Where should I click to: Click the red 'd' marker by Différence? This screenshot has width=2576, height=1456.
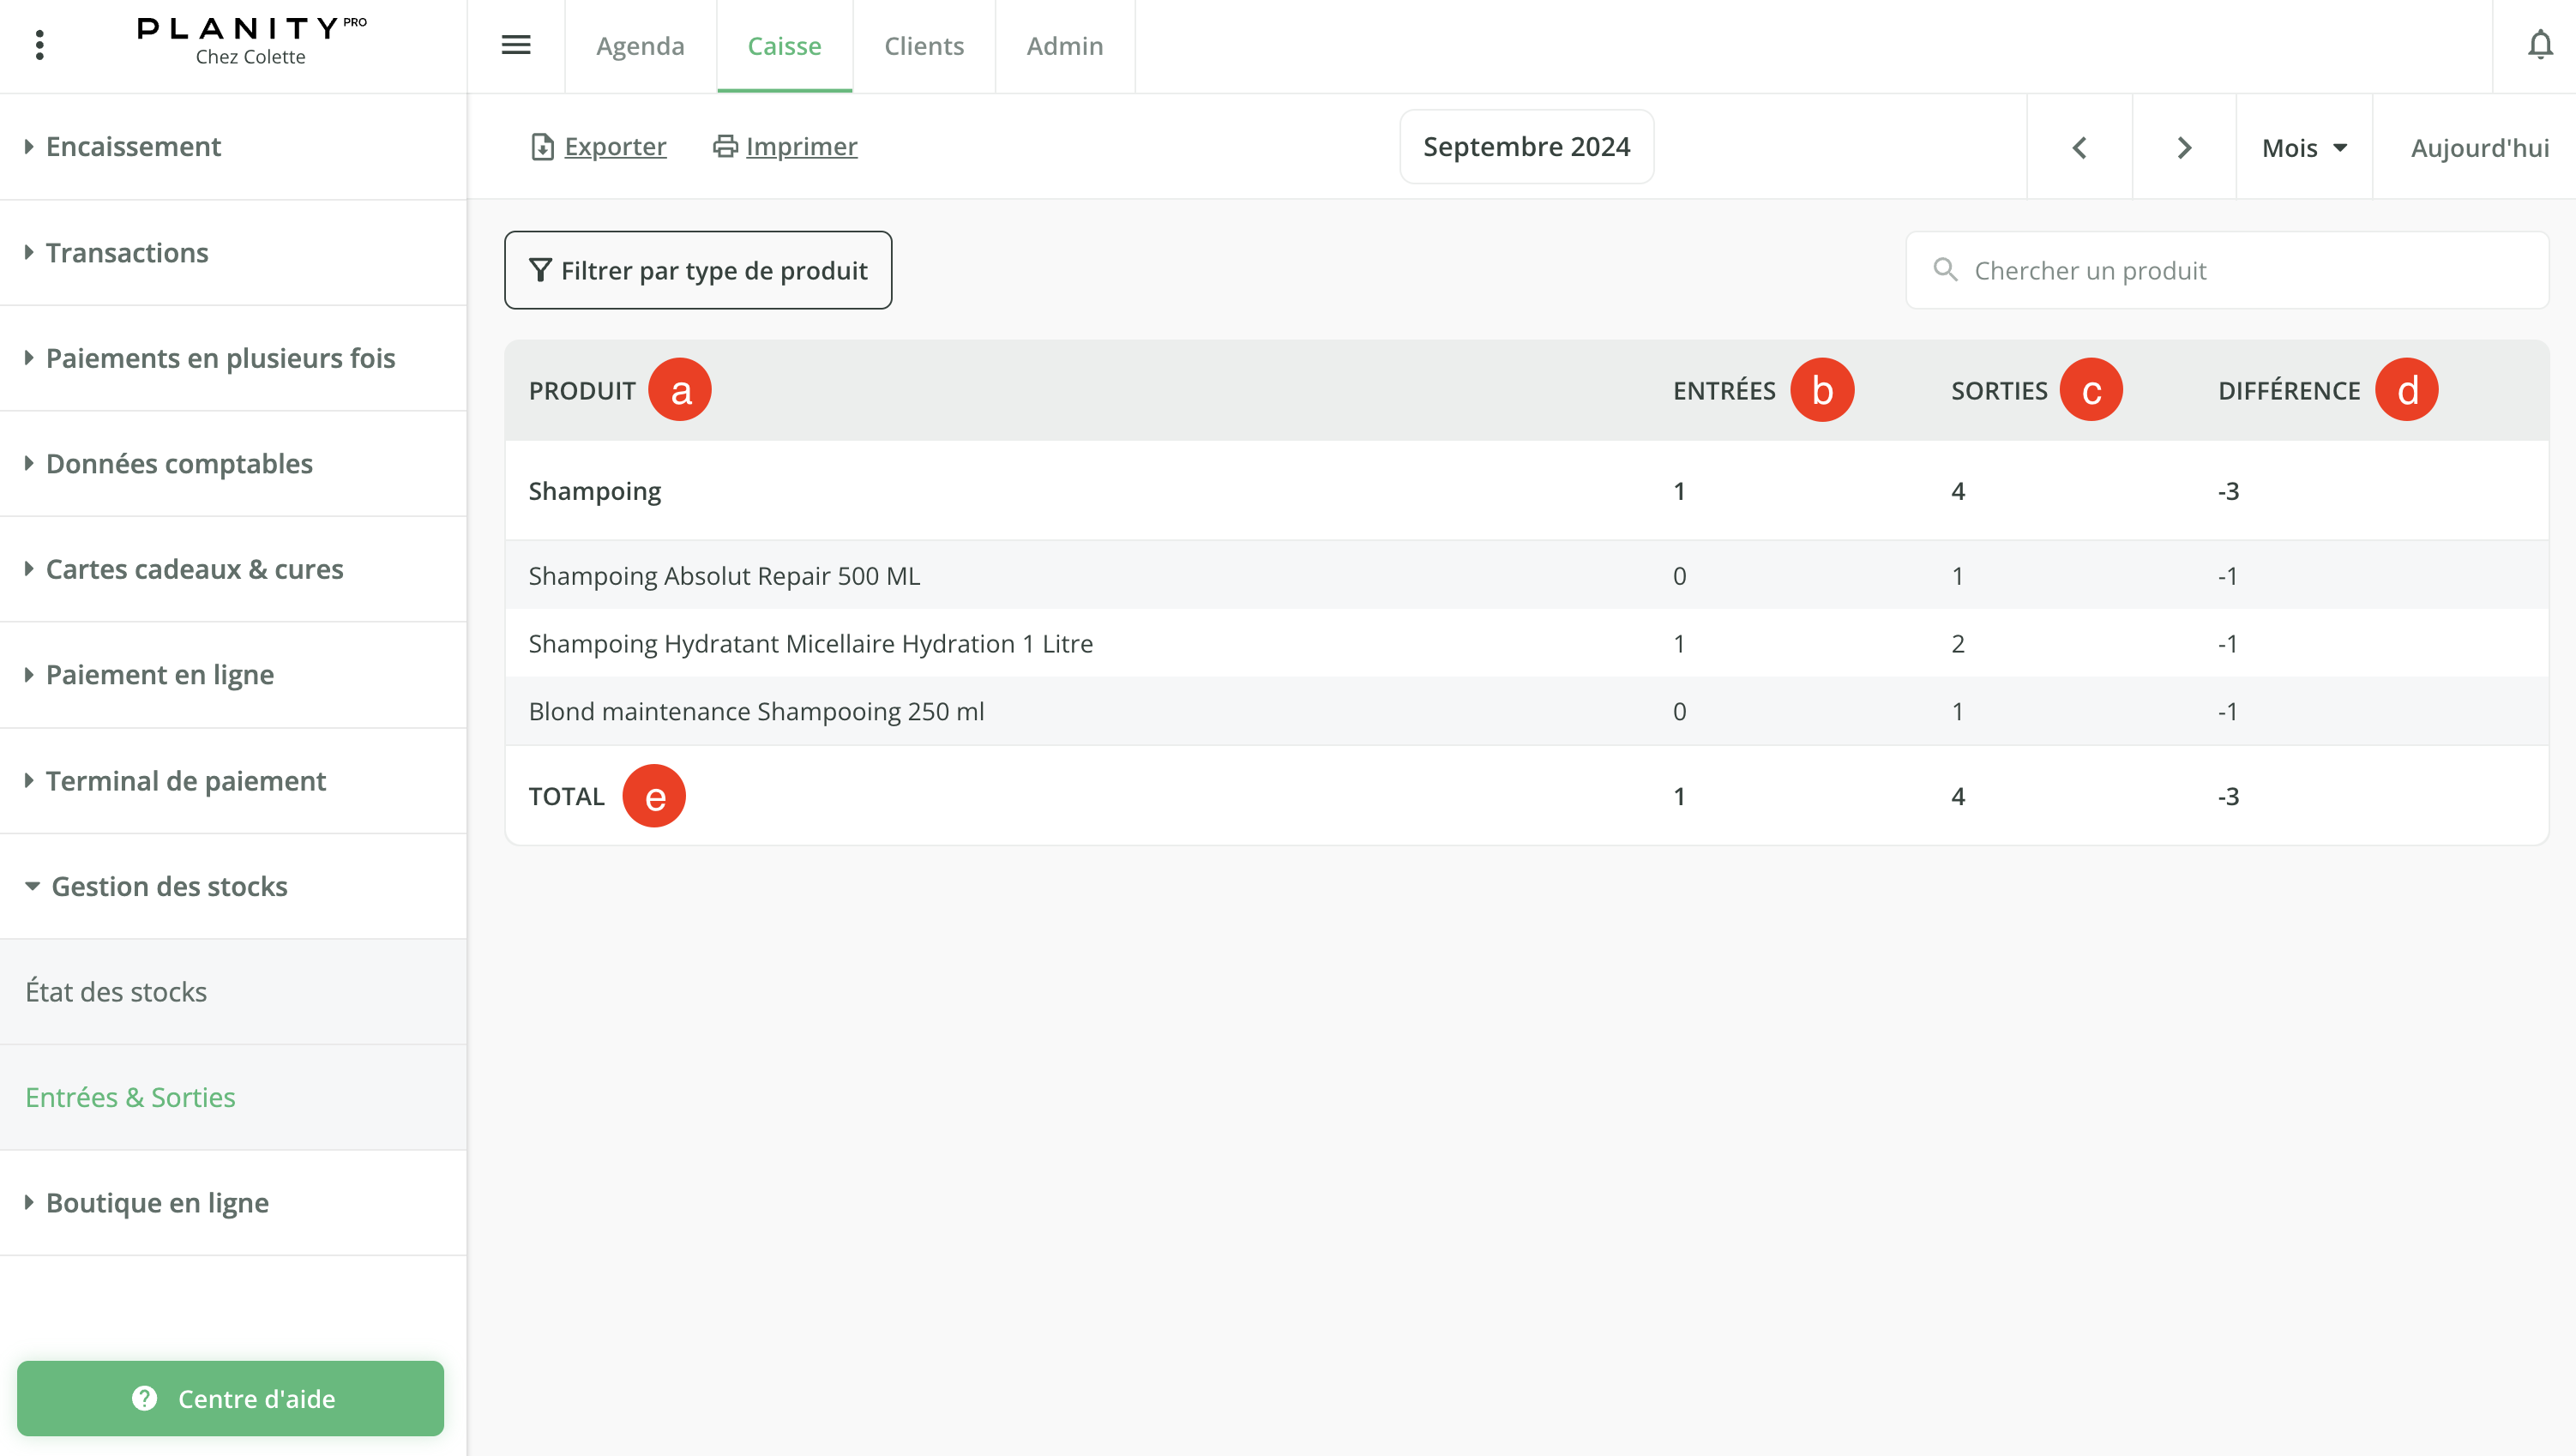(x=2407, y=390)
